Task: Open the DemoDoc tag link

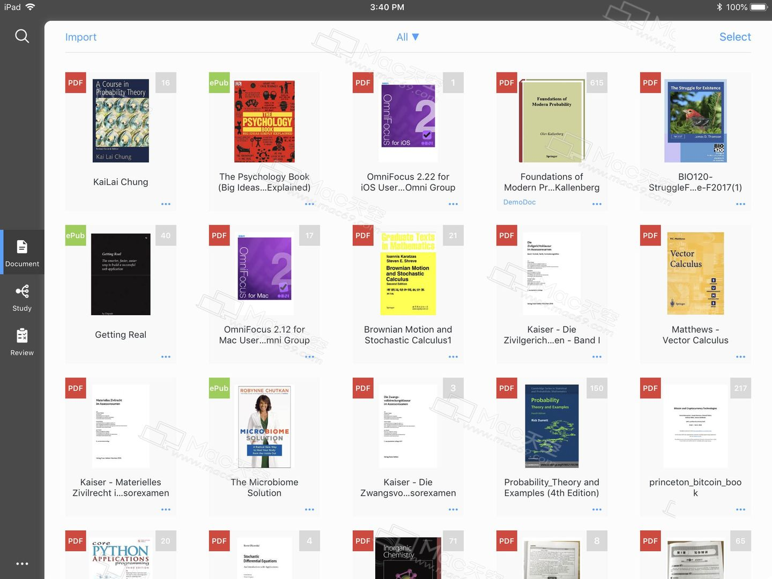Action: tap(519, 202)
